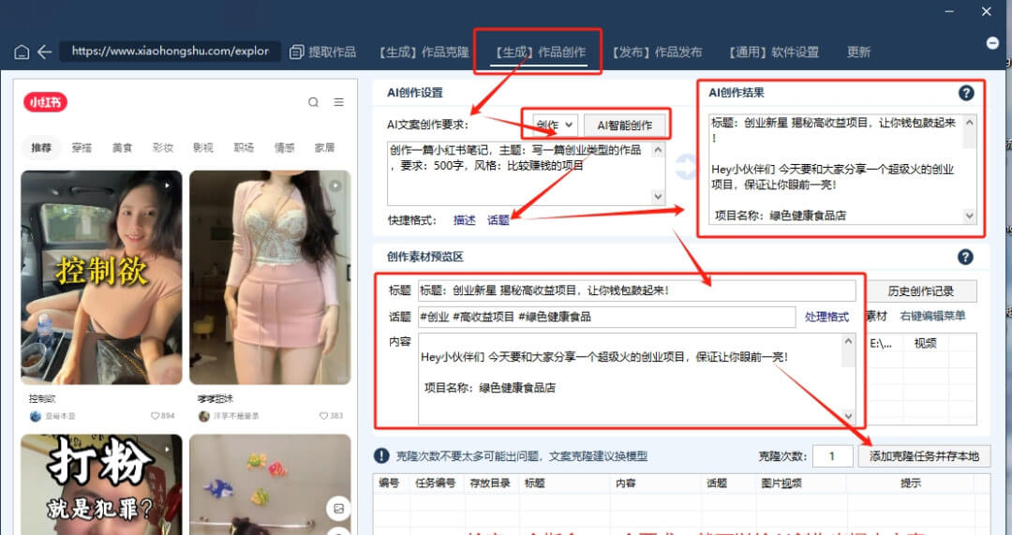Click the 编号 column header
1012x535 pixels.
click(389, 483)
